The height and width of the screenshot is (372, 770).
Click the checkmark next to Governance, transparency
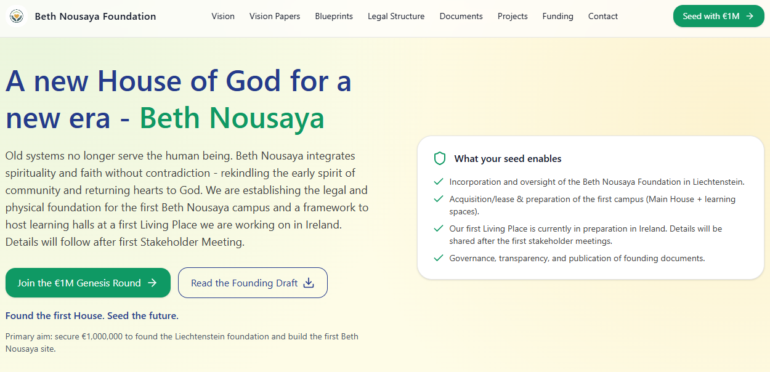(x=439, y=258)
